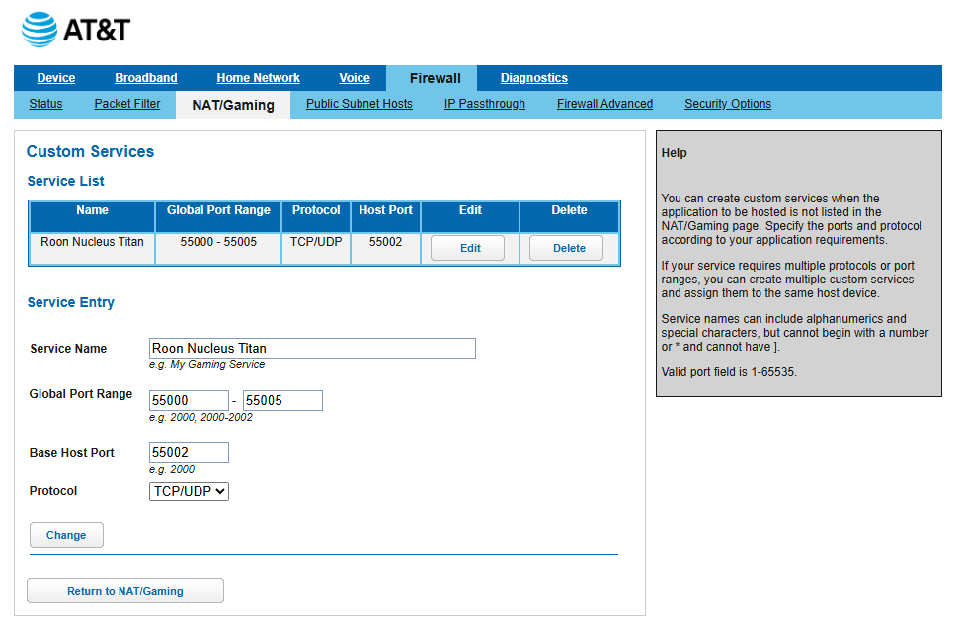The image size is (960, 639).
Task: Click the Global Port Range start field
Action: (189, 400)
